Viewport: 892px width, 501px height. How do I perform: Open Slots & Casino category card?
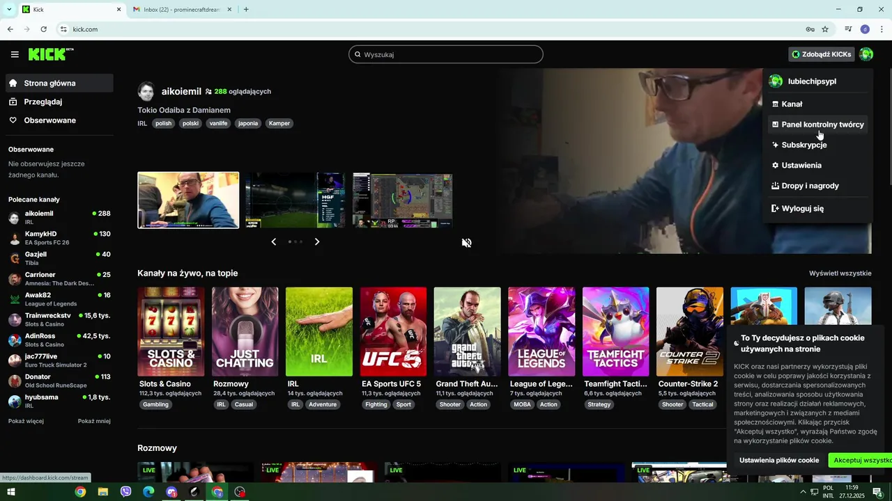click(171, 332)
